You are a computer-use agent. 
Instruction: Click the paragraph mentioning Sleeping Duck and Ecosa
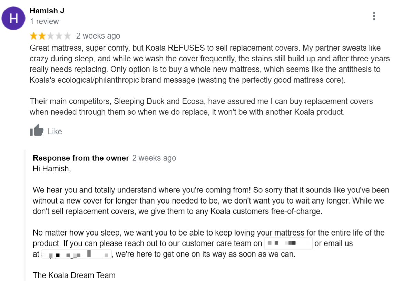[x=201, y=107]
